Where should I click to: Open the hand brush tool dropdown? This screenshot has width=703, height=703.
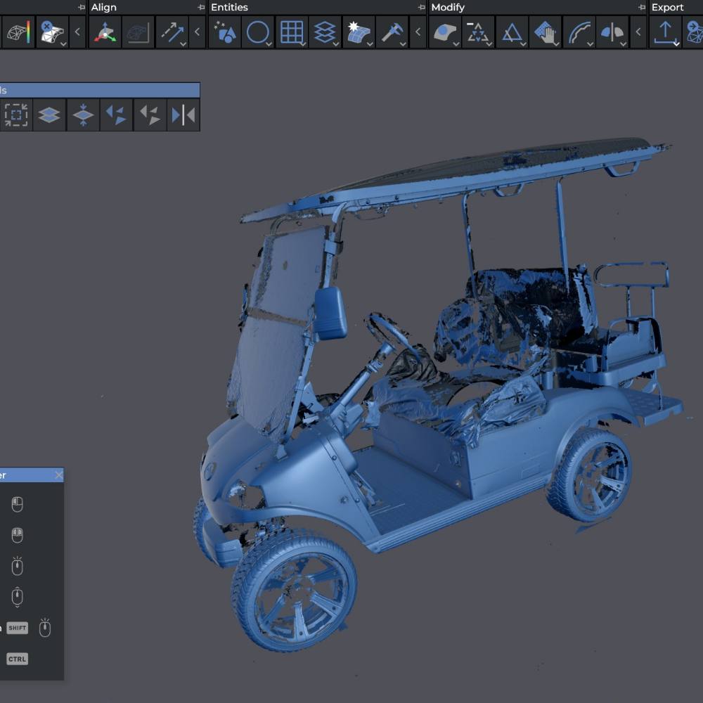[x=556, y=44]
